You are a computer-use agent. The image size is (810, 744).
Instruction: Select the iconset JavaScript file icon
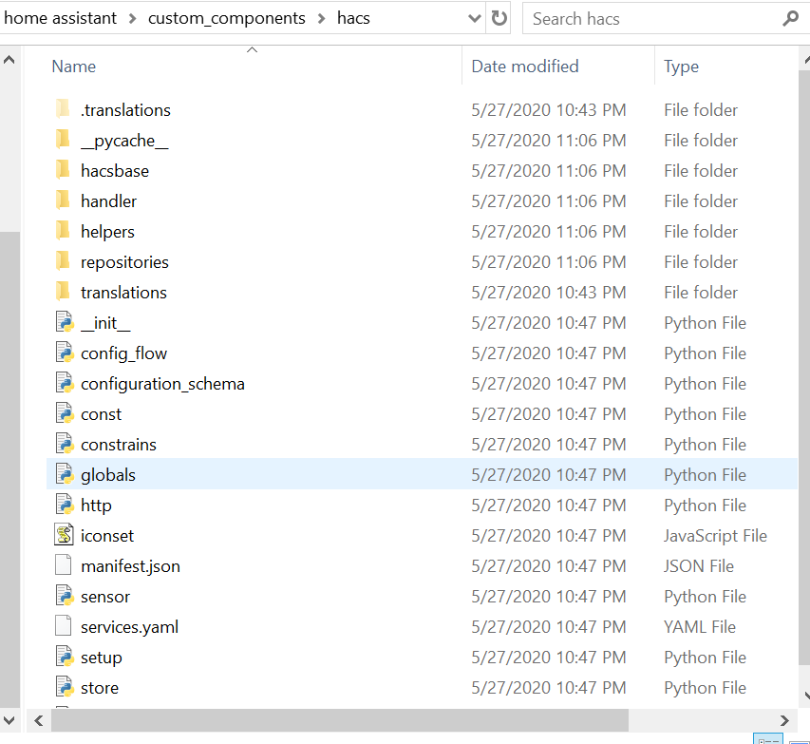63,535
